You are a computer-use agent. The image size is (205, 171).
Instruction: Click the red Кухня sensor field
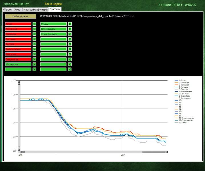click(18, 24)
